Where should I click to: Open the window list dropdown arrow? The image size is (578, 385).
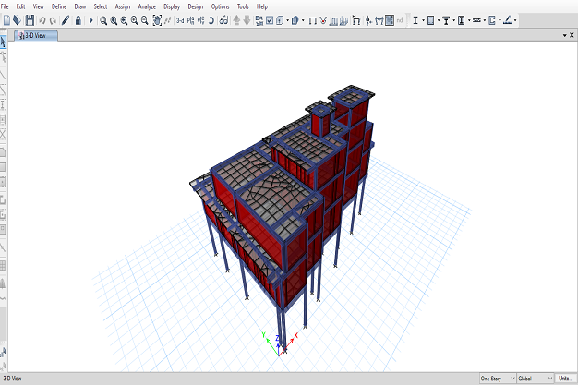(564, 35)
